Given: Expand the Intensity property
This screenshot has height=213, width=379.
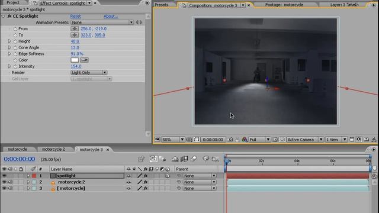Looking at the screenshot, I should 9,66.
